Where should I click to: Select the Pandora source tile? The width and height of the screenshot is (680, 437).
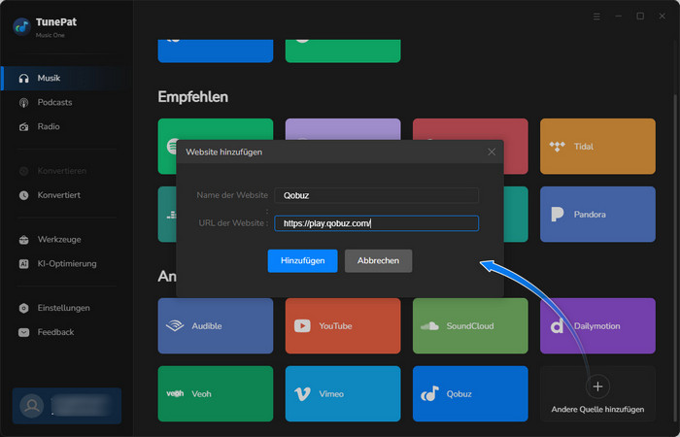pos(597,215)
